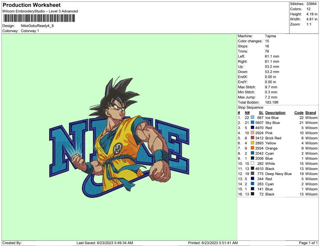Click the Sky Blue color swatch

coord(252,123)
